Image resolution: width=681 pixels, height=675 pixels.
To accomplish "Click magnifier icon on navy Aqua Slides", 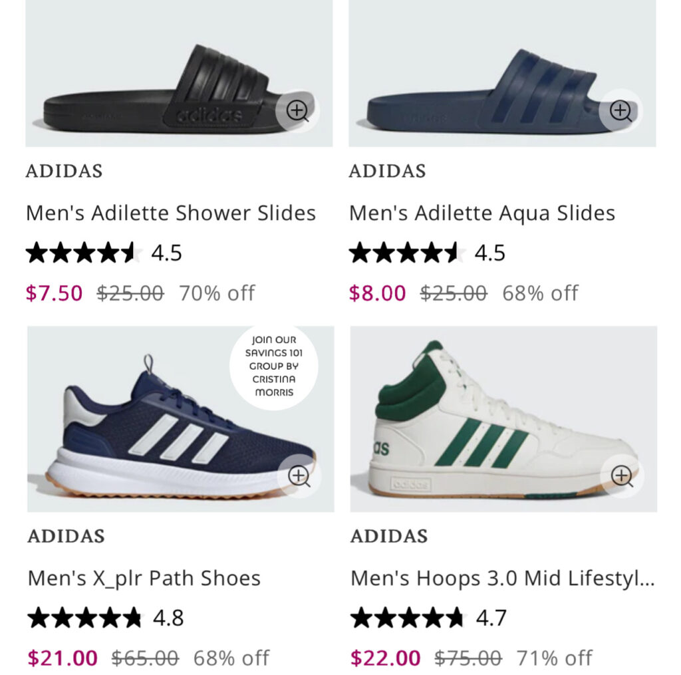I will [x=621, y=110].
